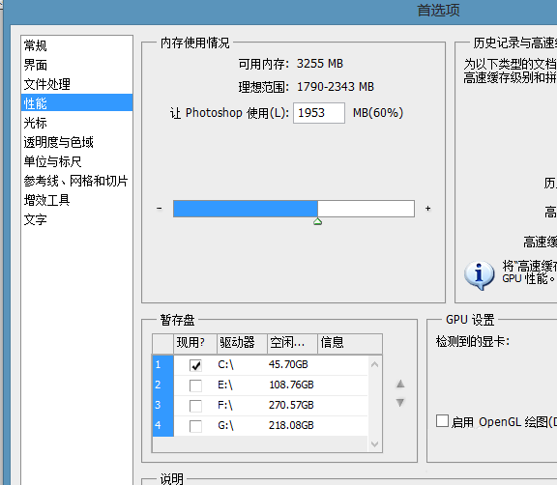557x485 pixels.
Task: Select scratch disk row number 4
Action: pos(163,425)
